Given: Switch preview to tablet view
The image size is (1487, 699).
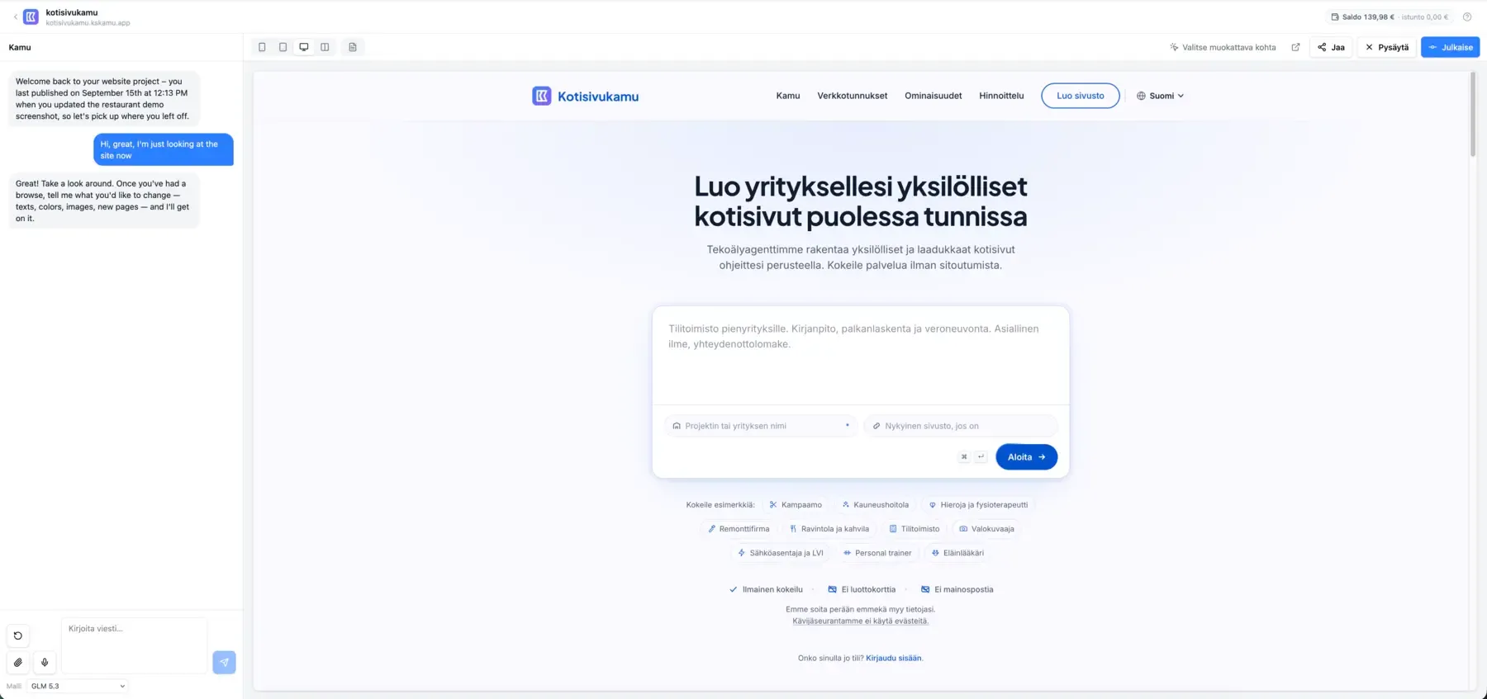Looking at the screenshot, I should pyautogui.click(x=283, y=47).
